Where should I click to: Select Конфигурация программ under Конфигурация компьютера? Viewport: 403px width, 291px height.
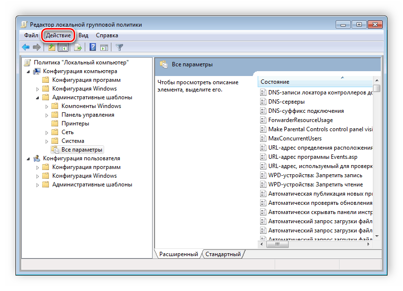coord(86,80)
